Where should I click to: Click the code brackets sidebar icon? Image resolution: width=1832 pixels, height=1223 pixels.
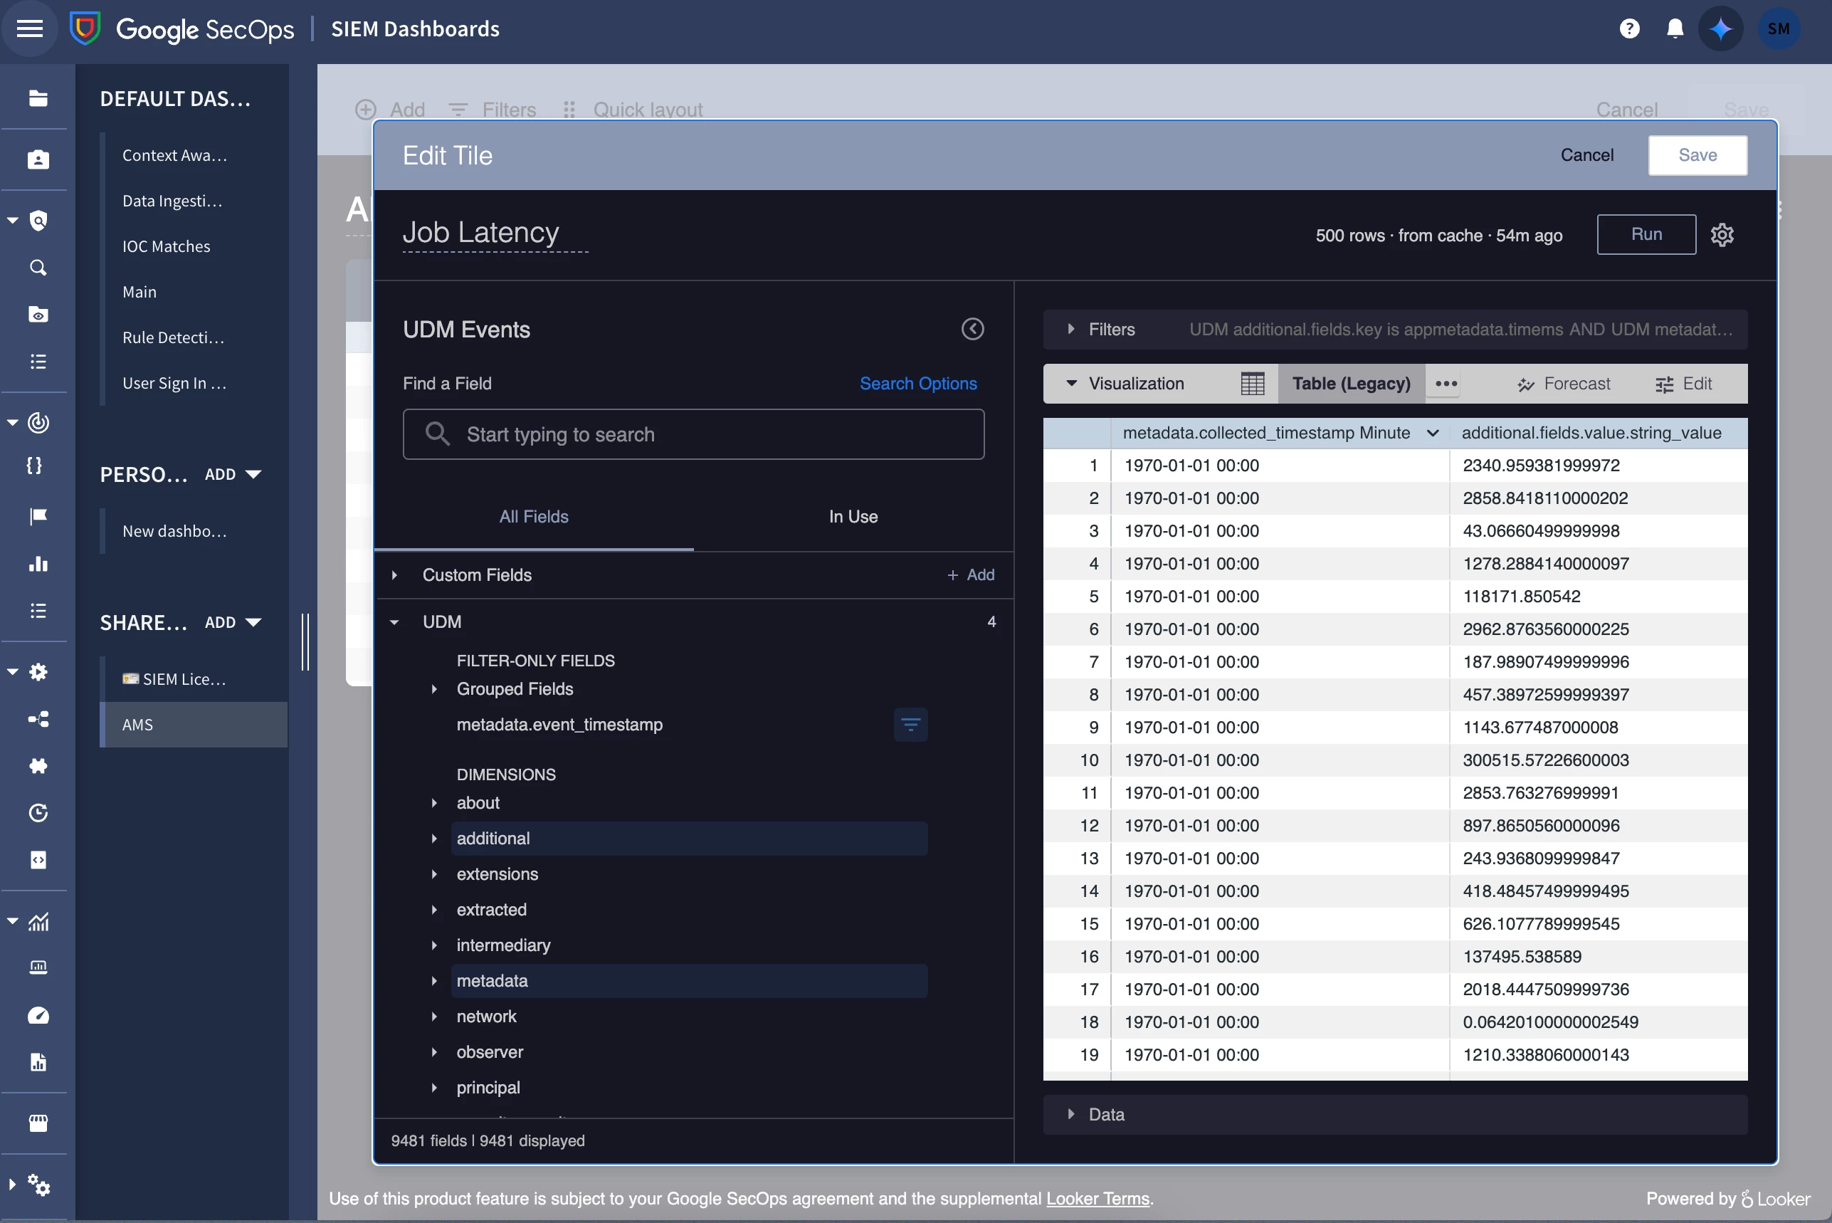click(x=38, y=859)
